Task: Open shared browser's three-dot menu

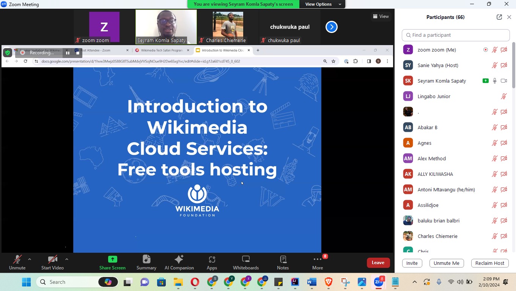Action: 387,61
